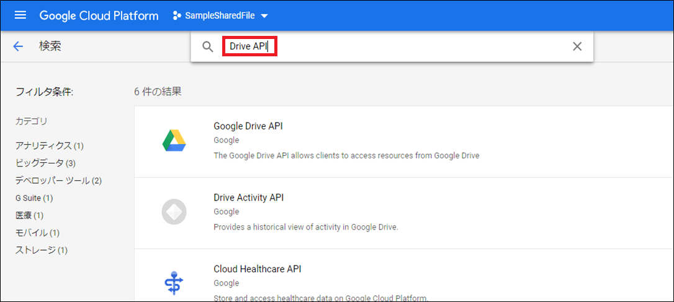Clear the search with the X icon
This screenshot has width=674, height=302.
pos(577,46)
